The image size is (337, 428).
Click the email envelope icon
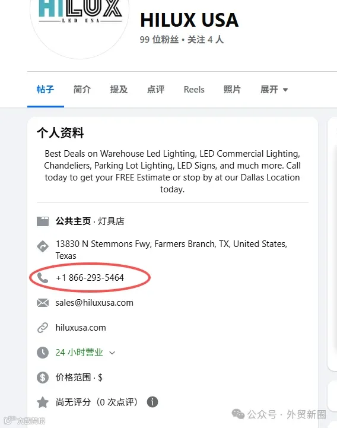(x=43, y=303)
